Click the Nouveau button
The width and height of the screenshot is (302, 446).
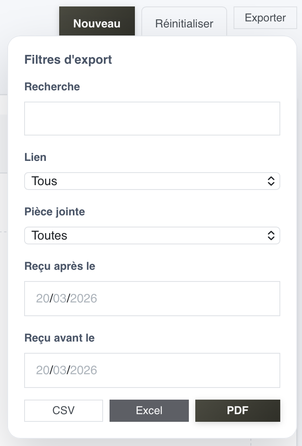97,23
